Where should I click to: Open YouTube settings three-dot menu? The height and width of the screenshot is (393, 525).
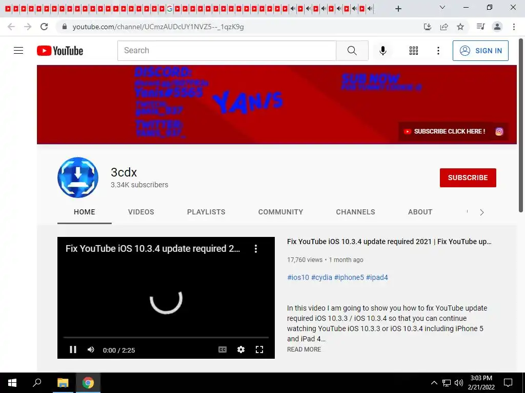tap(438, 51)
